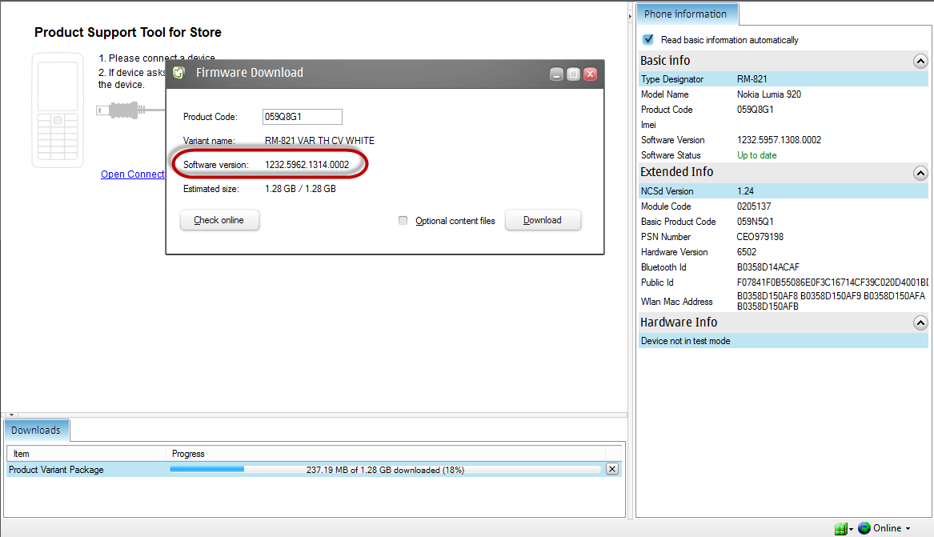
Task: Click the Imei row label
Action: tap(648, 125)
